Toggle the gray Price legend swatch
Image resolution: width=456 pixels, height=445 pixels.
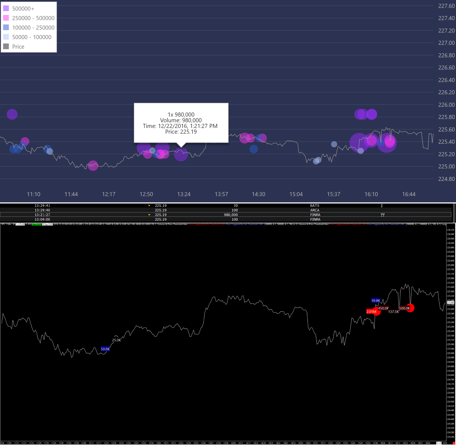click(6, 46)
